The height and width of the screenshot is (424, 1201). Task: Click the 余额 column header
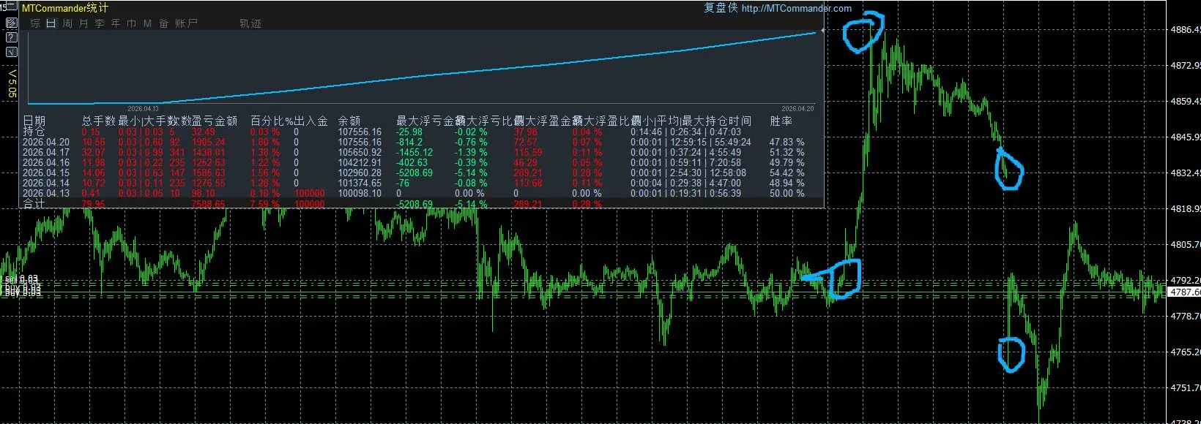(349, 121)
